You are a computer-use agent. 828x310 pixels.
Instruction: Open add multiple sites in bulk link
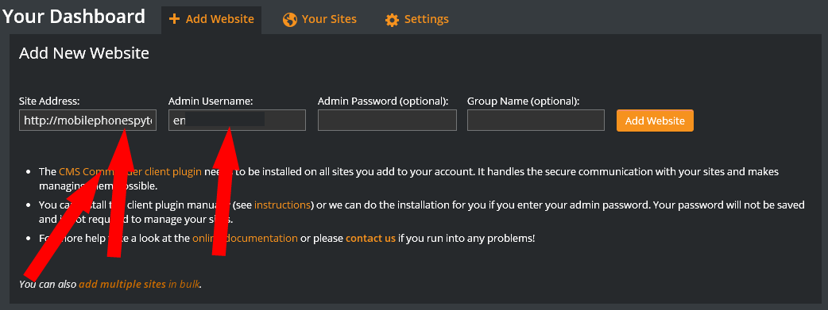(139, 284)
